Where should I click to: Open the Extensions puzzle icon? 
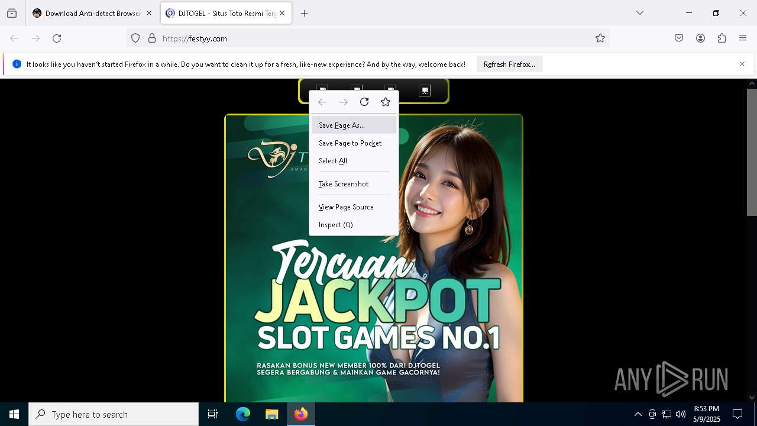[722, 38]
